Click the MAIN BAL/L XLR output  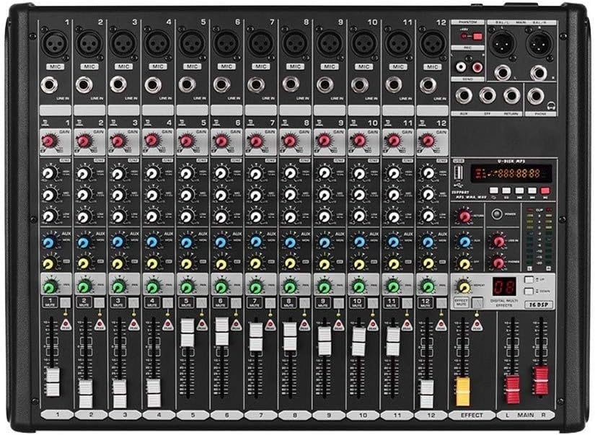click(x=502, y=43)
